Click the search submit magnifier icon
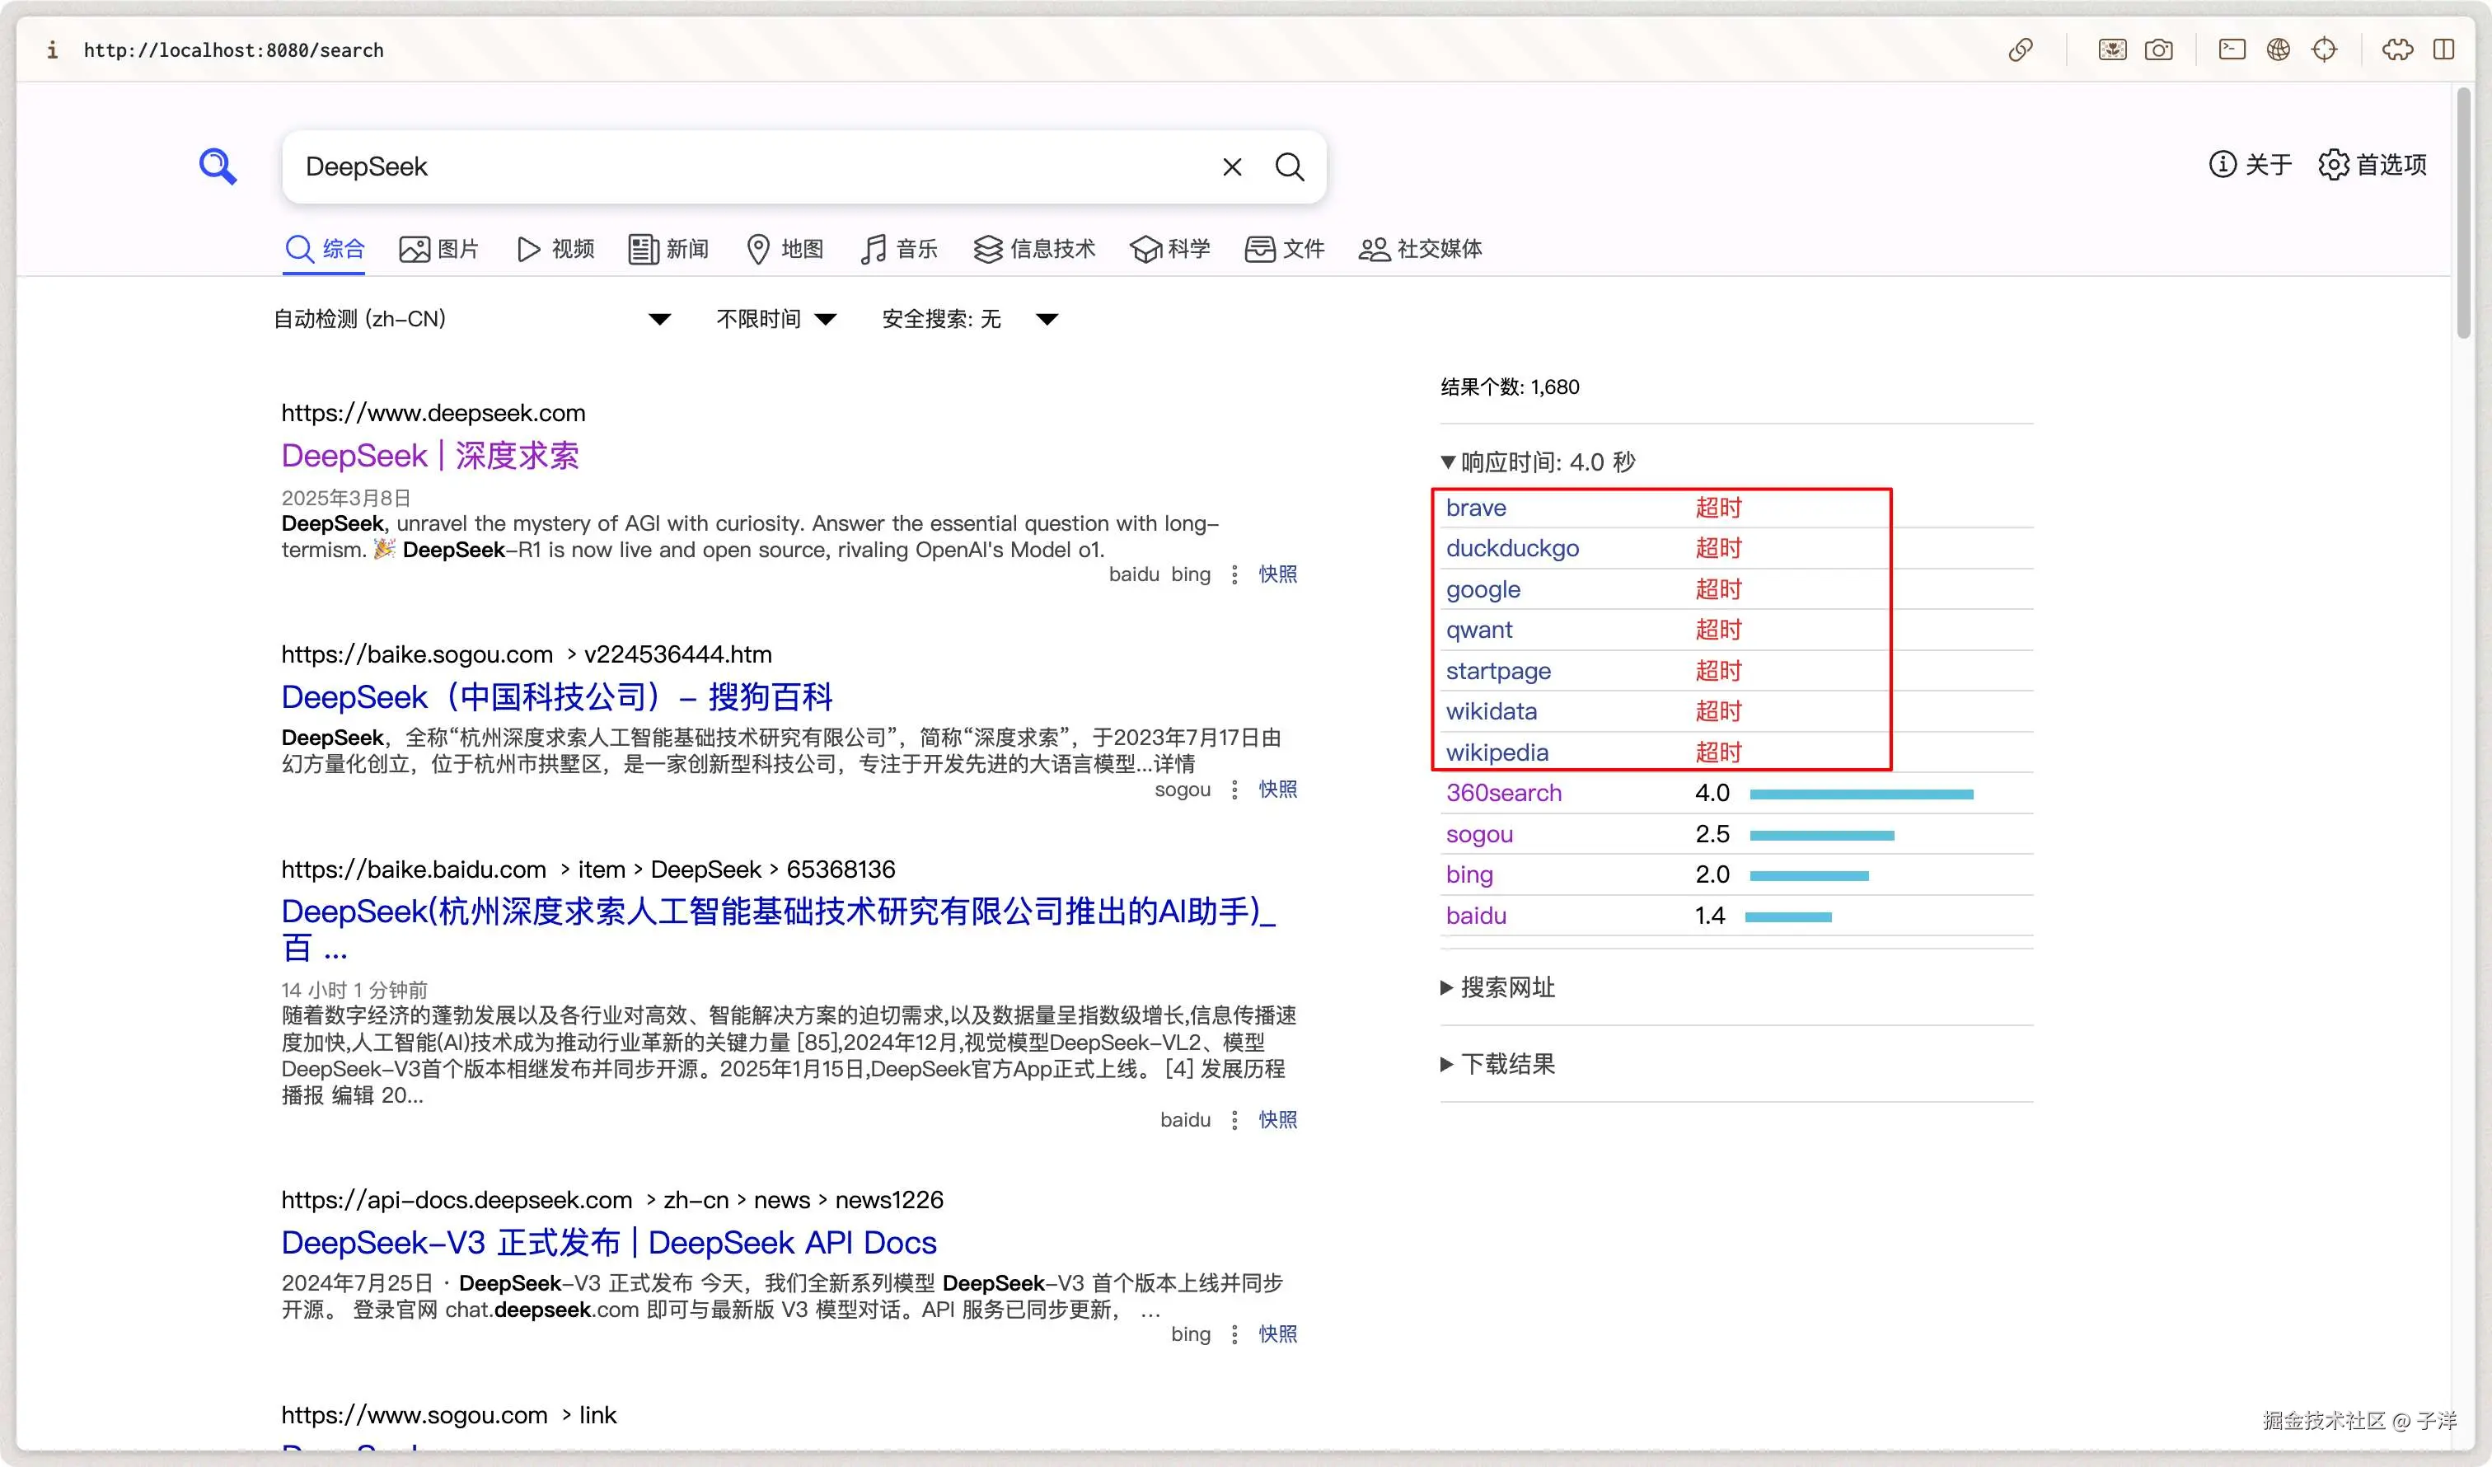This screenshot has width=2492, height=1467. coord(1289,167)
